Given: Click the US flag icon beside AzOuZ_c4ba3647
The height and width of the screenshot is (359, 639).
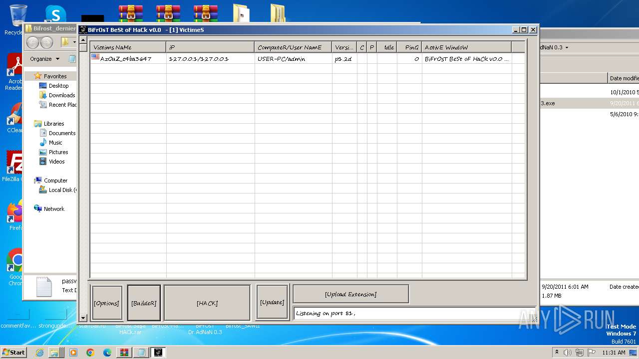Looking at the screenshot, I should click(95, 58).
